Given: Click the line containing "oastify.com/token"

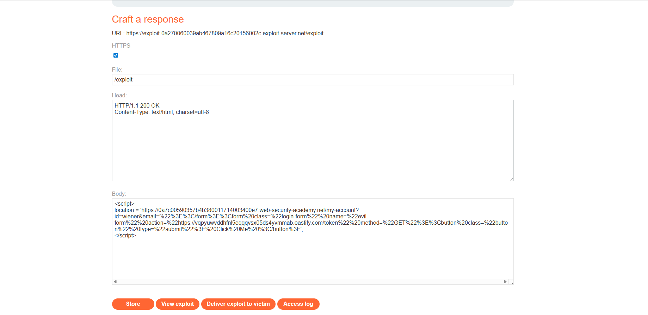Looking at the screenshot, I should (311, 223).
